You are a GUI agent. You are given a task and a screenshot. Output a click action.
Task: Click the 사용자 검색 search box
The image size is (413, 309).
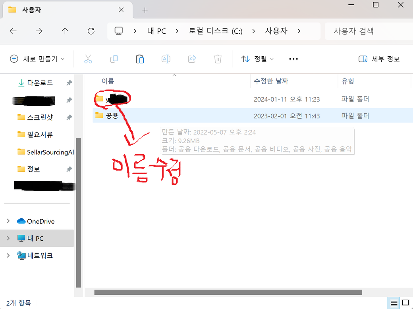point(367,31)
